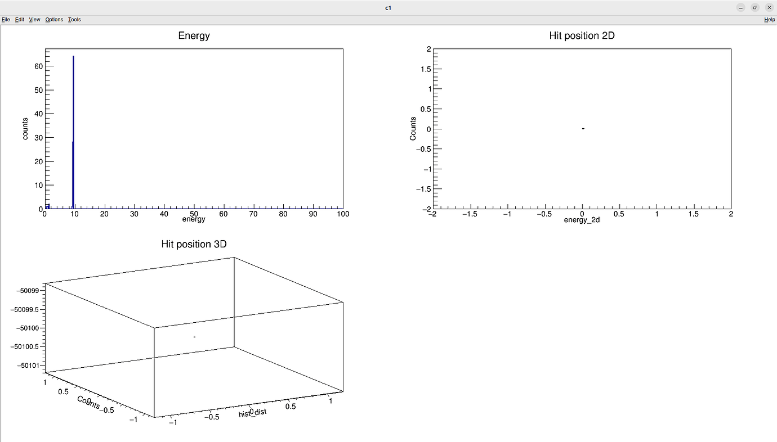Select the data point at the center of the 2D plot
Viewport: 777px width, 442px height.
(583, 129)
